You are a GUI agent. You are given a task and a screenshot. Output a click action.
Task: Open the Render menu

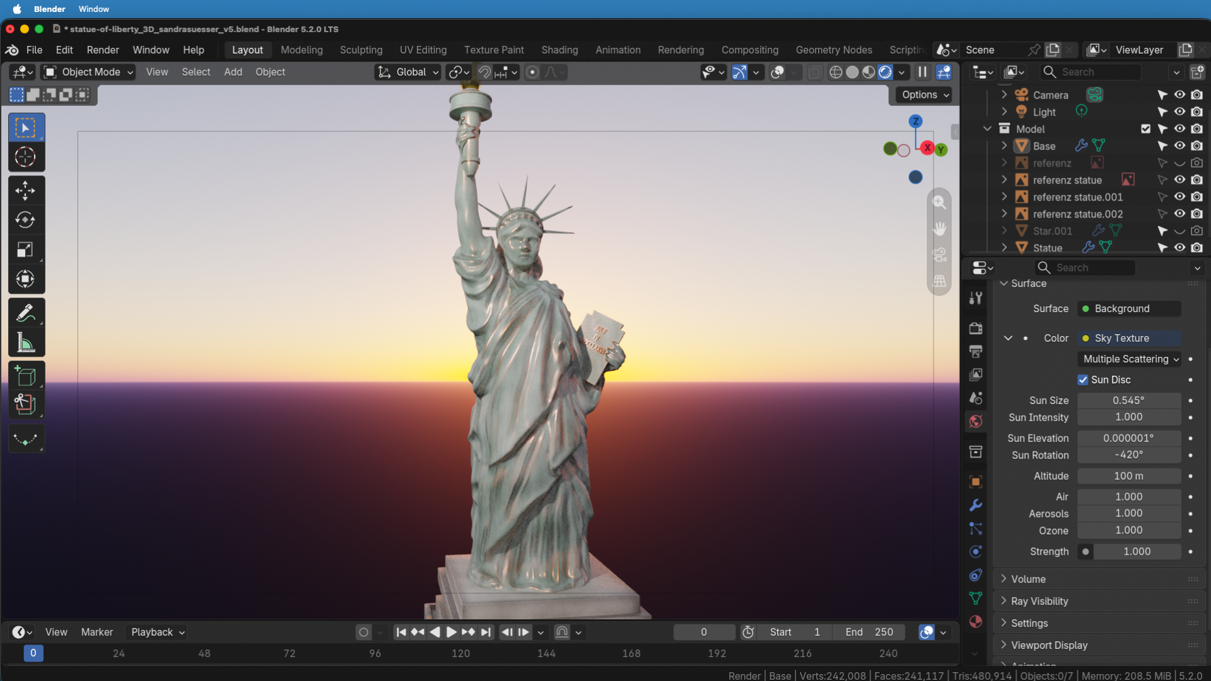103,50
